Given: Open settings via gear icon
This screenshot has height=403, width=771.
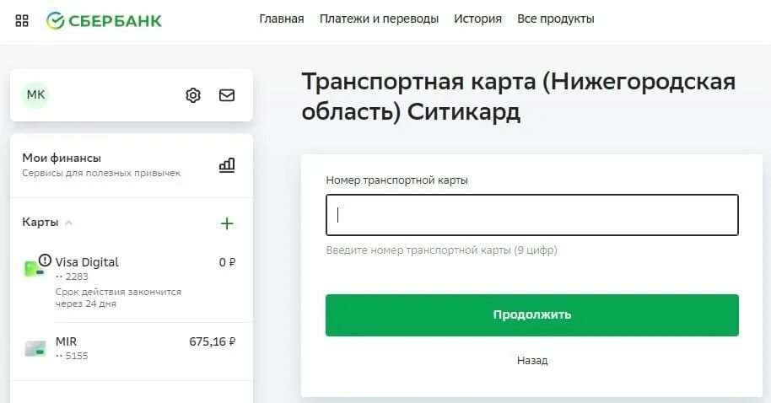Looking at the screenshot, I should coord(193,95).
